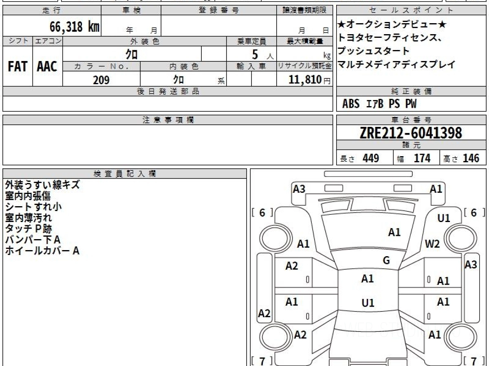Click the リサイクル預託金 header
Screen dimensions: 489x366
[304, 67]
